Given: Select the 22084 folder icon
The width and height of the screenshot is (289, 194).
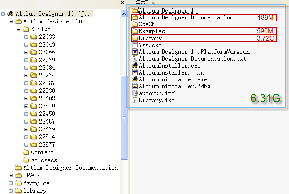Looking at the screenshot, I should pyautogui.click(x=34, y=68).
